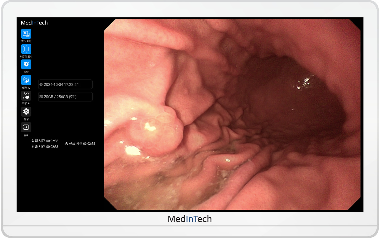Click the 퇴출 시간 withdrawal time readout
The height and width of the screenshot is (238, 379).
tap(45, 146)
